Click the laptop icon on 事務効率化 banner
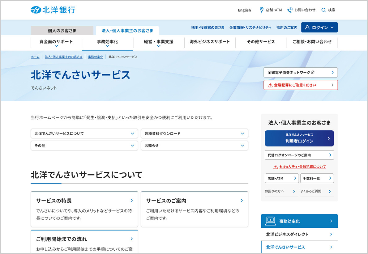 [270, 221]
